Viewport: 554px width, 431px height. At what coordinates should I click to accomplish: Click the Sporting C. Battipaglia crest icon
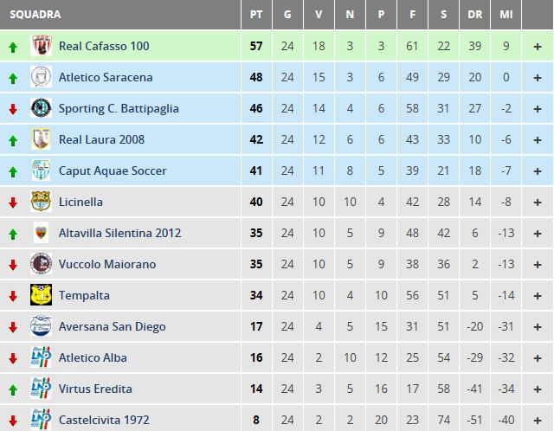point(41,107)
